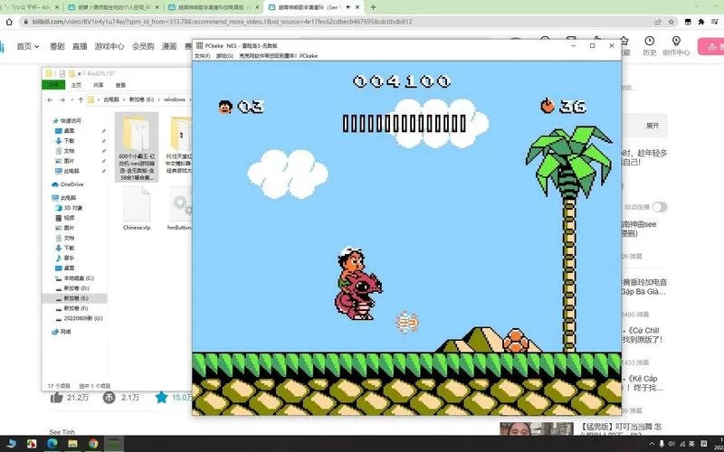Switch to the second Chrome tab about 个人空间
This screenshot has height=452, width=724.
point(114,7)
